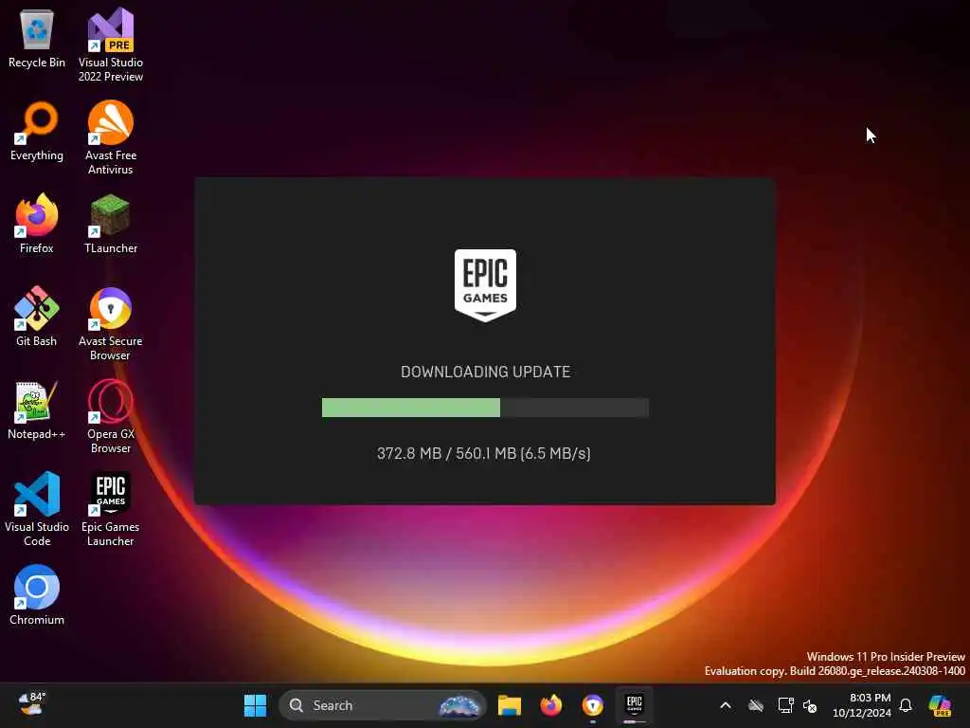The image size is (970, 728).
Task: Click the taskbar Search box
Action: [x=383, y=705]
